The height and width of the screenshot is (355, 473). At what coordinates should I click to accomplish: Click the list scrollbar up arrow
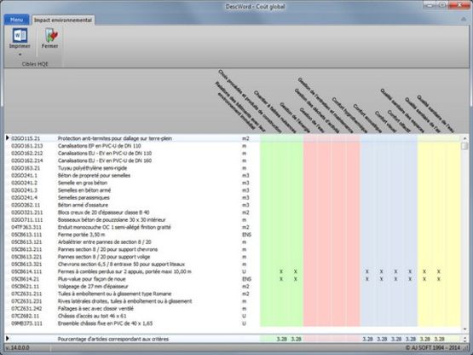[464, 138]
